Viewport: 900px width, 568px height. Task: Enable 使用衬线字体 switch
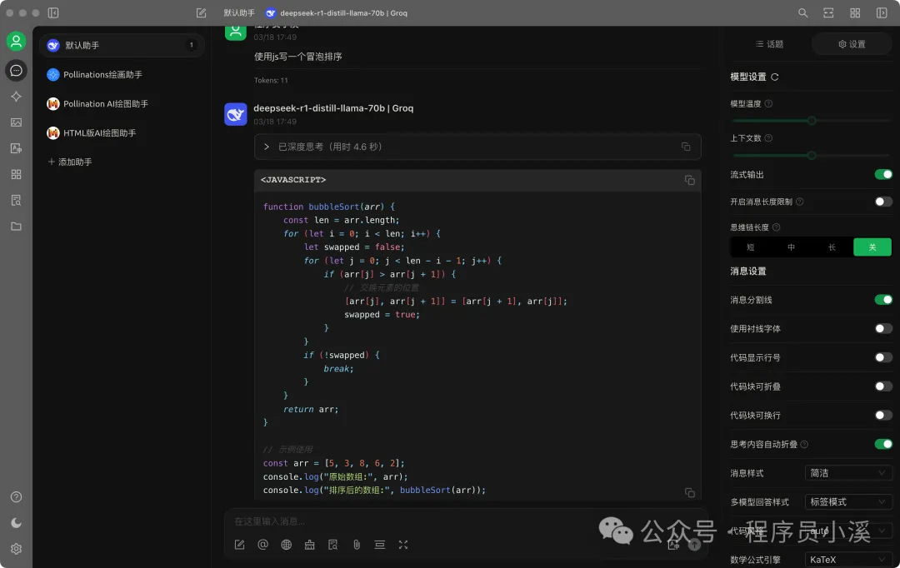[x=883, y=328]
